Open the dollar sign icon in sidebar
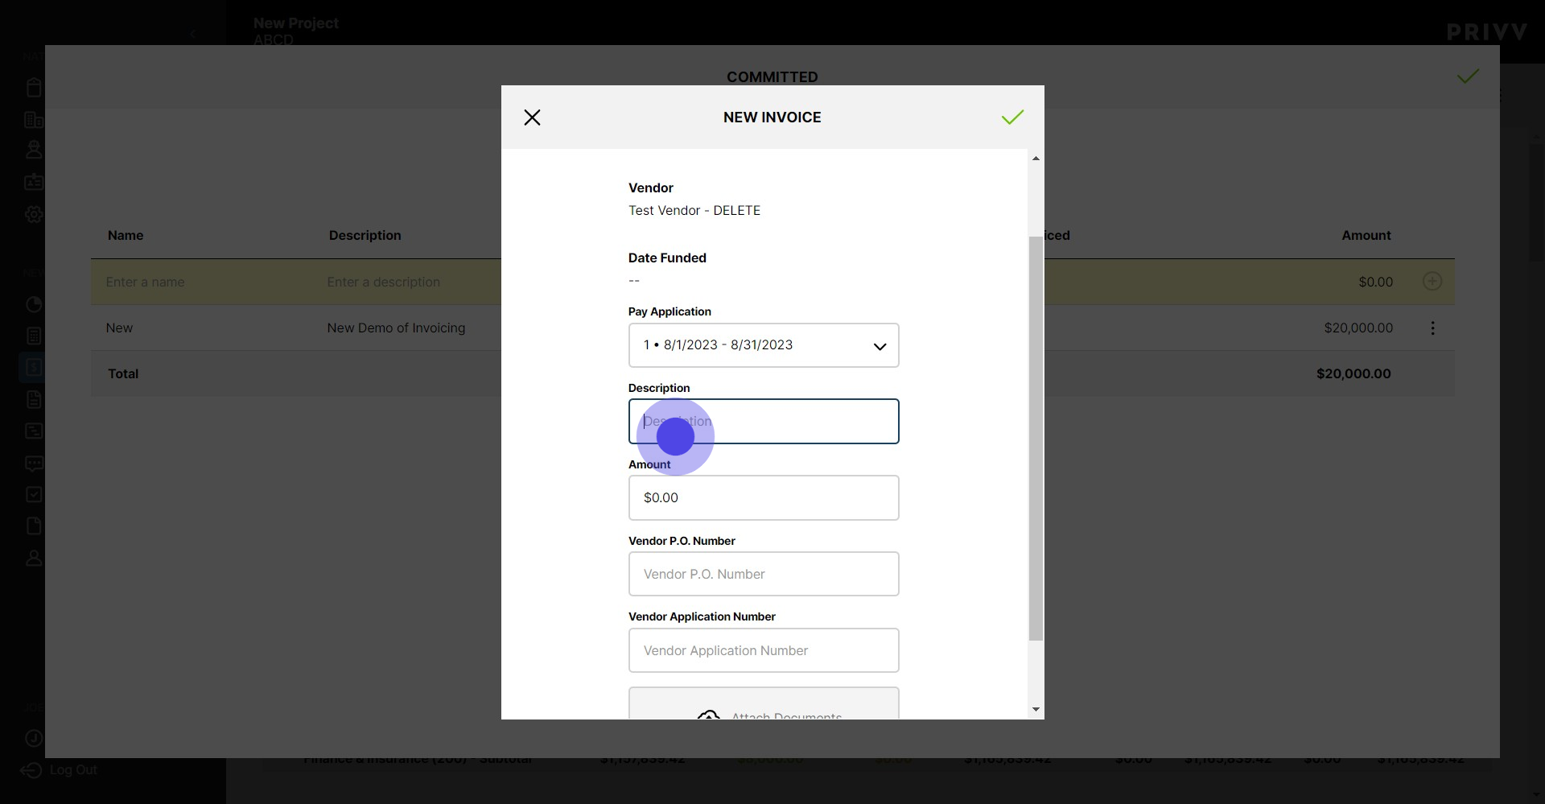Screen dimensions: 1545x804 [34, 368]
